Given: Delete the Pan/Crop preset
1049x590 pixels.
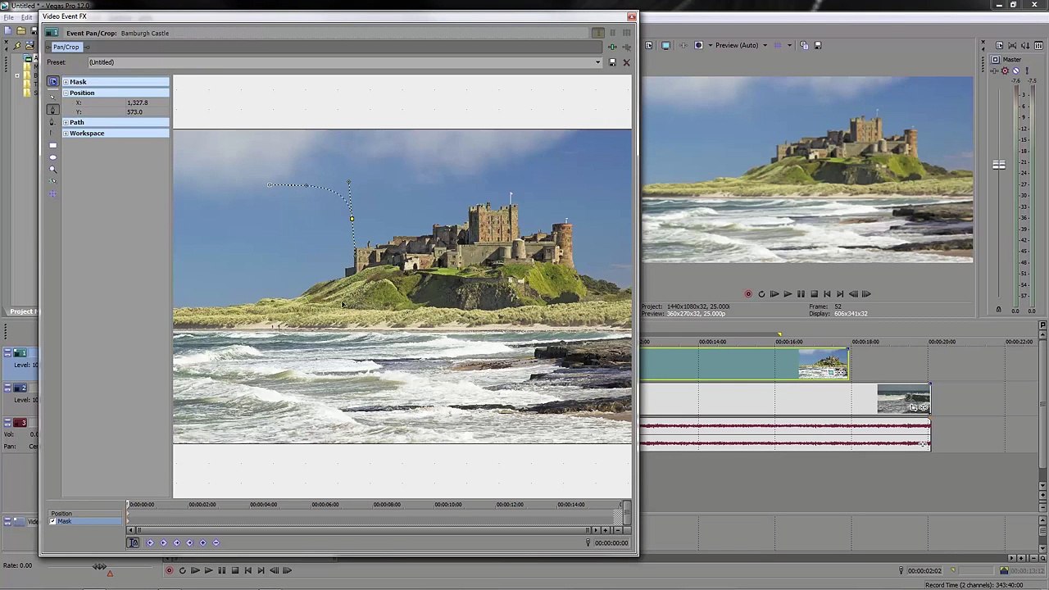Looking at the screenshot, I should click(626, 62).
